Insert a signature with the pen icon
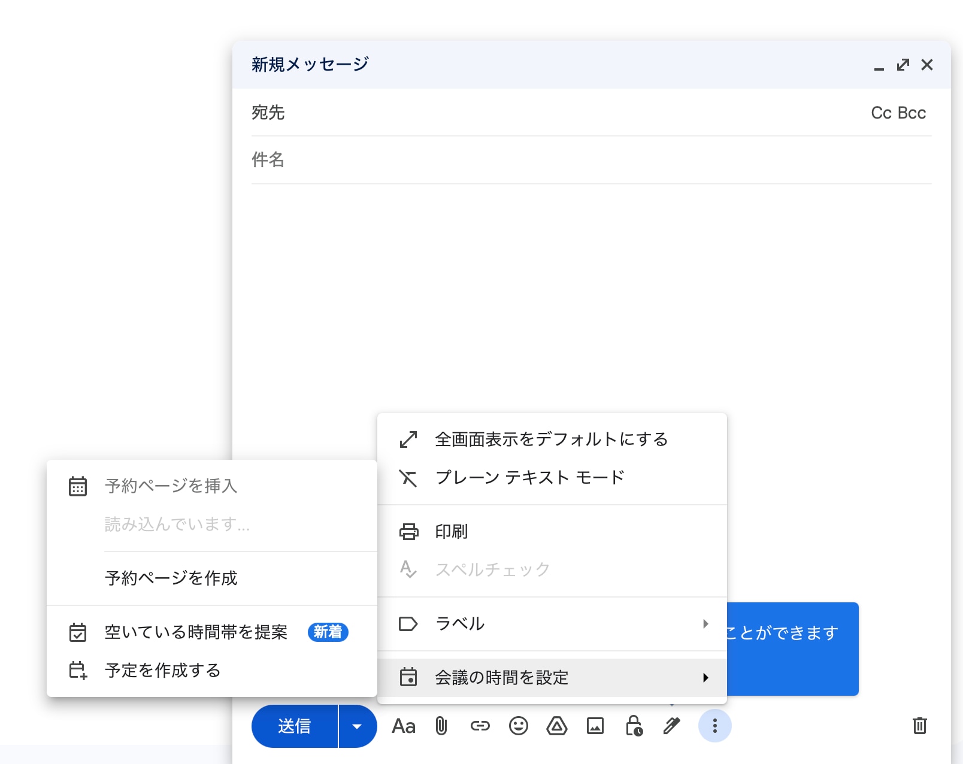963x764 pixels. [x=671, y=726]
